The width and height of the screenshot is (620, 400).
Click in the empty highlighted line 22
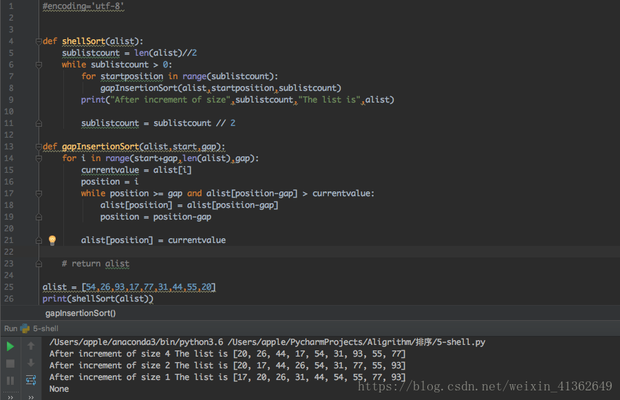pyautogui.click(x=330, y=251)
